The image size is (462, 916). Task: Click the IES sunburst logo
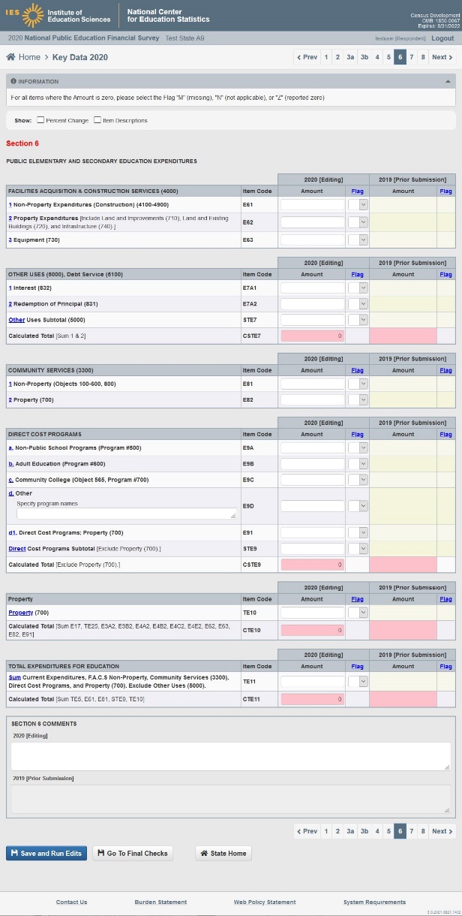[x=32, y=15]
